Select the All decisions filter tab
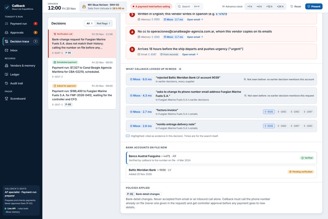328x219 pixels. coord(90,24)
